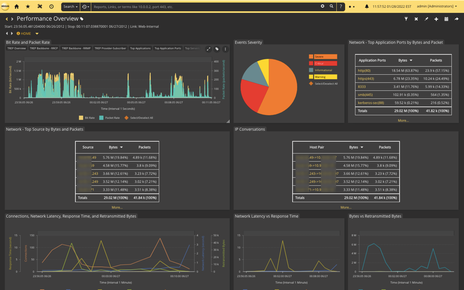Expand the HOME breadcrumb dropdown arrow
Image resolution: width=464 pixels, height=290 pixels.
tap(37, 34)
